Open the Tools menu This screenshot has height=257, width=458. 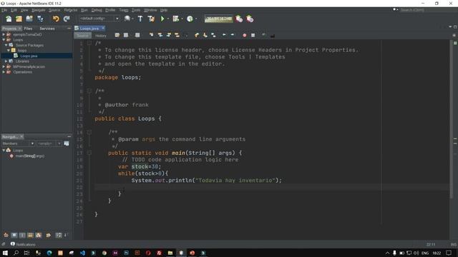(x=136, y=10)
